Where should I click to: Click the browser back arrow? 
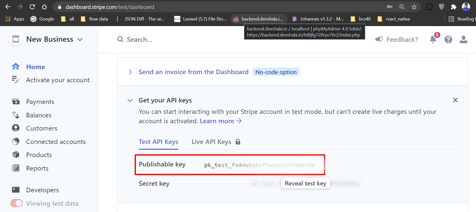[x=8, y=7]
